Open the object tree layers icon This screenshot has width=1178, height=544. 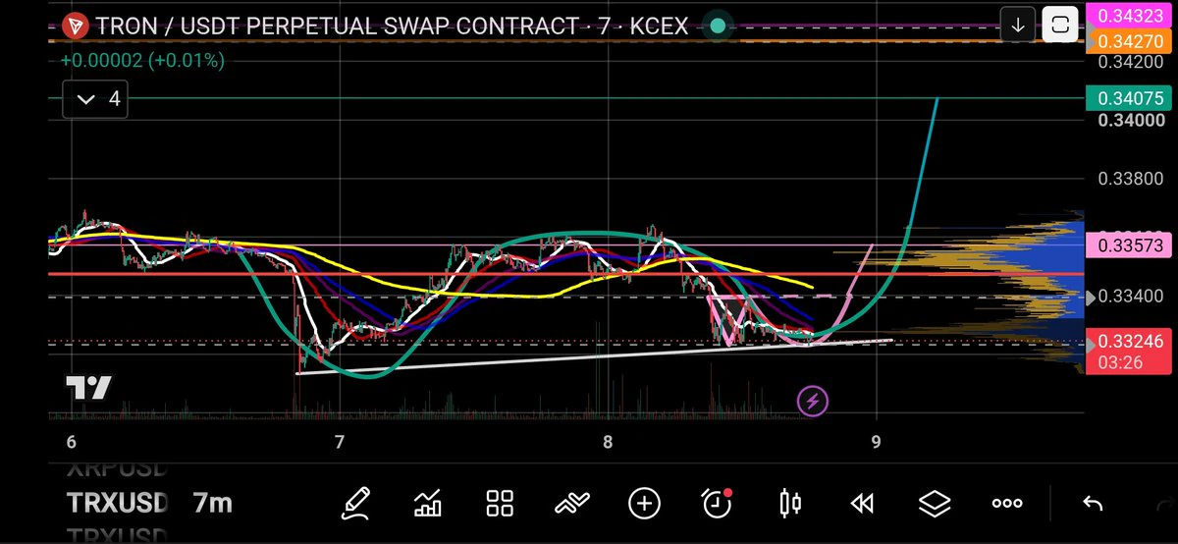935,504
